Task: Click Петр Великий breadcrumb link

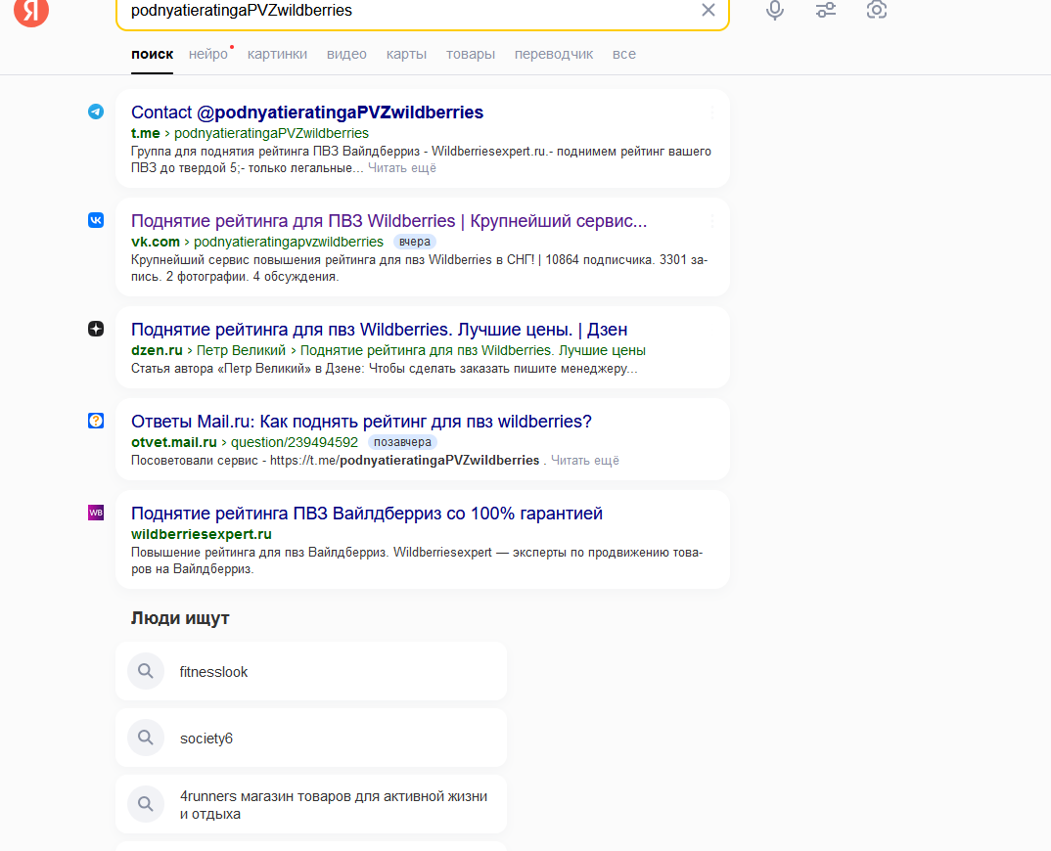Action: click(241, 350)
